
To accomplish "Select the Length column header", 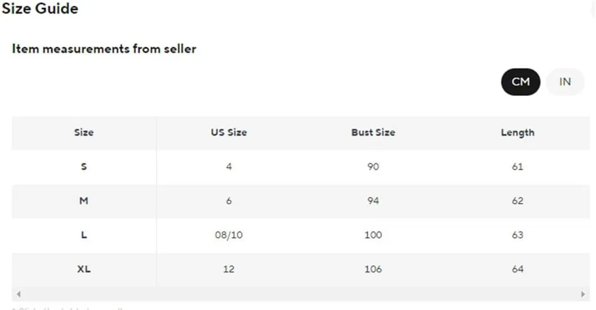I will [x=518, y=133].
